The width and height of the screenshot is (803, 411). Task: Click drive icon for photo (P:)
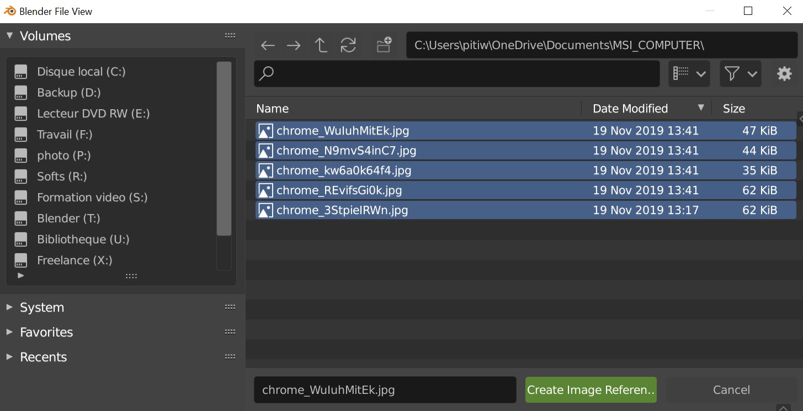20,156
